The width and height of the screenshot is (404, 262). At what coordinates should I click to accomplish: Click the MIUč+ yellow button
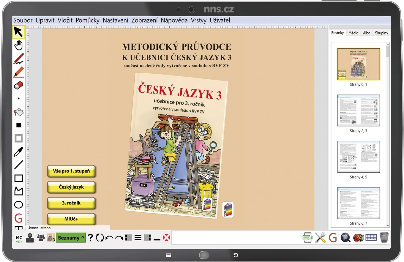(x=71, y=219)
